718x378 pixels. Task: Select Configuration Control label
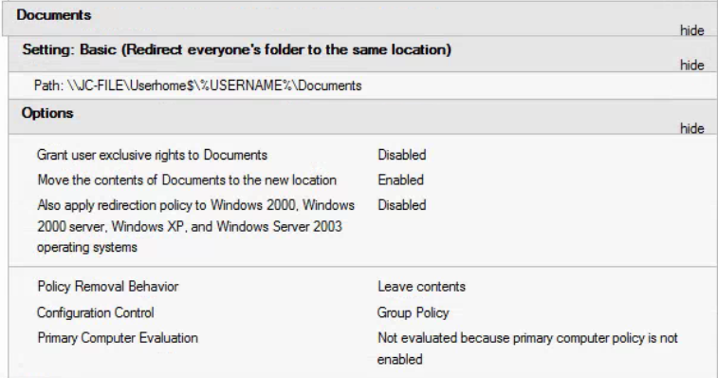(95, 312)
